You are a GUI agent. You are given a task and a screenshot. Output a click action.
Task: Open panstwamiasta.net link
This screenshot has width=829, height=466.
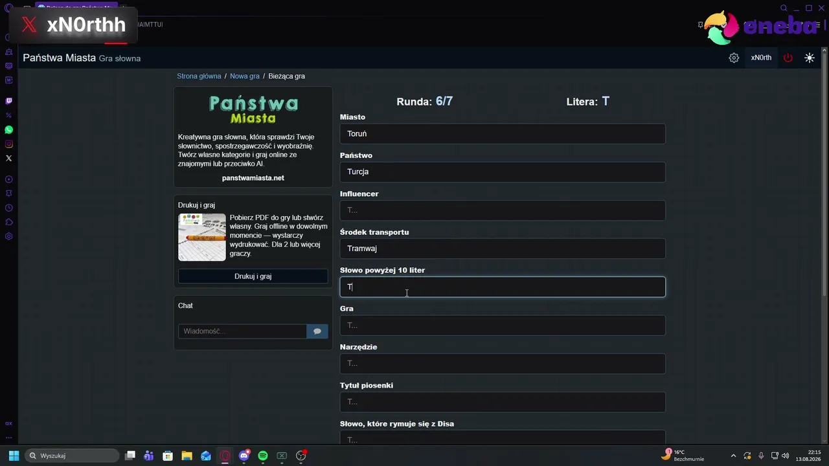point(253,178)
